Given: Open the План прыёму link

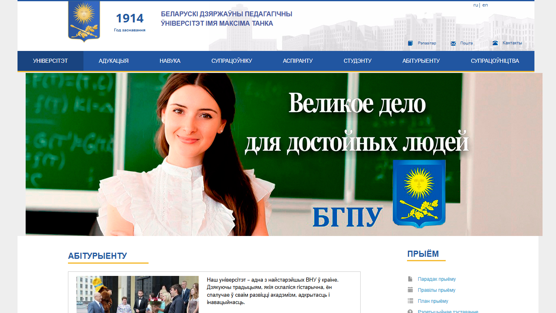Looking at the screenshot, I should (x=433, y=301).
